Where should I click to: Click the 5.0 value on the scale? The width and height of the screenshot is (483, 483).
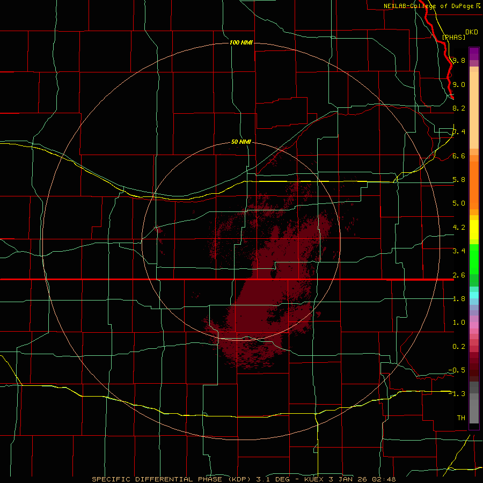459,203
